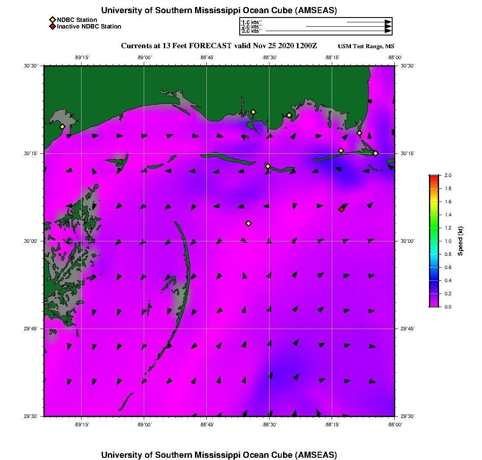The width and height of the screenshot is (482, 460).
Task: Click the 1.0 kts reference arrow in the scale box
Action: pos(368,22)
